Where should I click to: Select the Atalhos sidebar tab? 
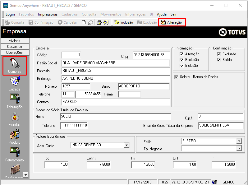15,41
